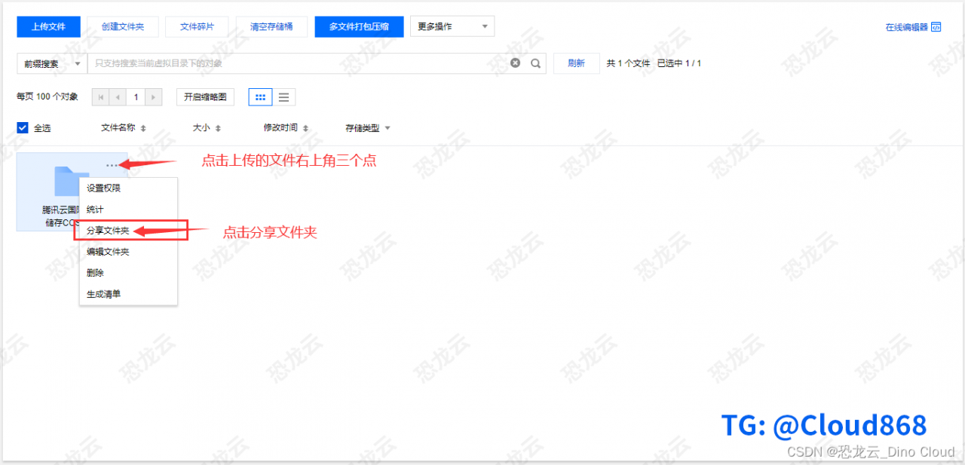Open the 更多操作 dropdown
Screen dimensions: 965x465
point(452,26)
